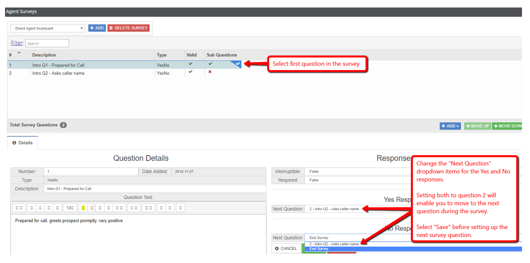Click the DELETE SURVEY button
530x263 pixels.
(128, 28)
